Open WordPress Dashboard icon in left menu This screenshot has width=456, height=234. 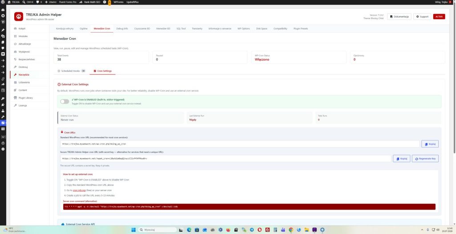click(3, 10)
